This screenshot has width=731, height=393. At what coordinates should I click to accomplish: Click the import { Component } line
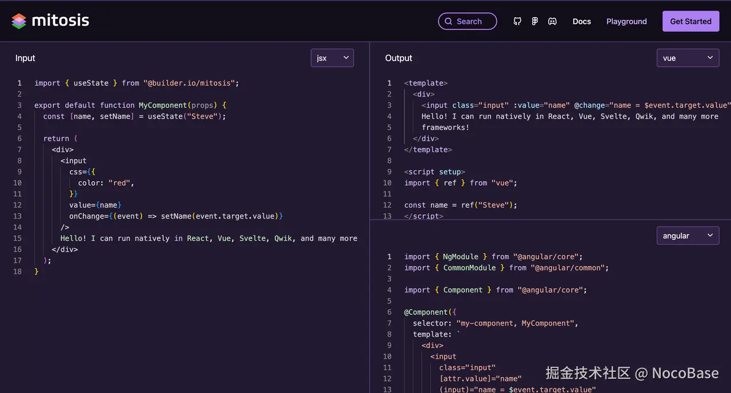tap(496, 290)
